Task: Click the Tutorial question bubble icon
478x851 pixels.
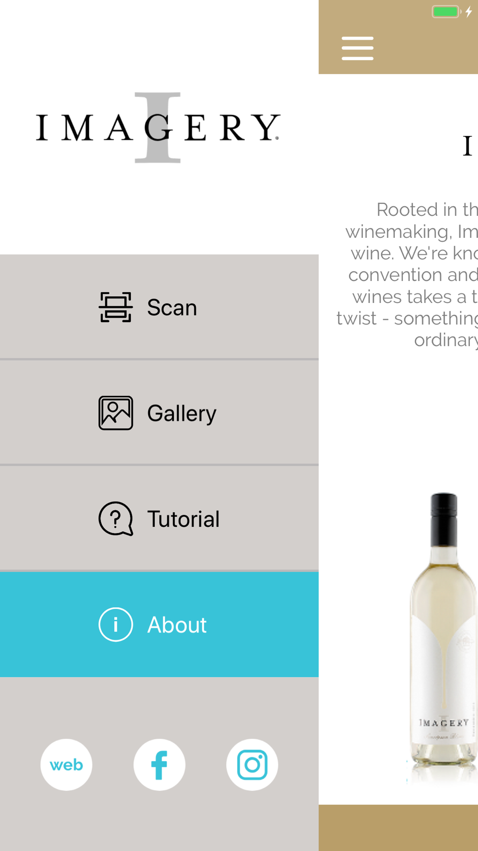Action: pyautogui.click(x=116, y=519)
